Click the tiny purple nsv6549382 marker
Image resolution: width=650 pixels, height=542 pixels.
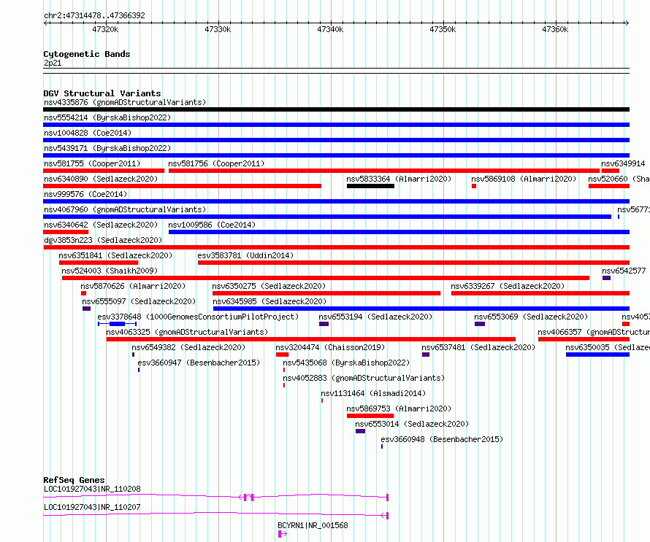click(x=133, y=355)
